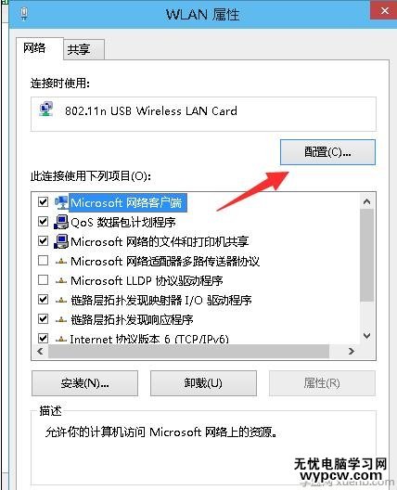The image size is (397, 490).
Task: Click the QoS 数据包计划程序 item icon
Action: [x=61, y=222]
